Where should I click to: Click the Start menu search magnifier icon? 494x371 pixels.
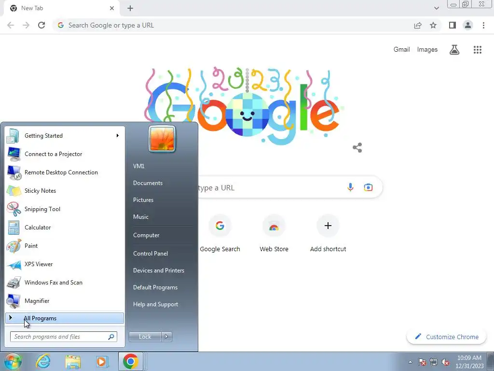click(x=111, y=337)
